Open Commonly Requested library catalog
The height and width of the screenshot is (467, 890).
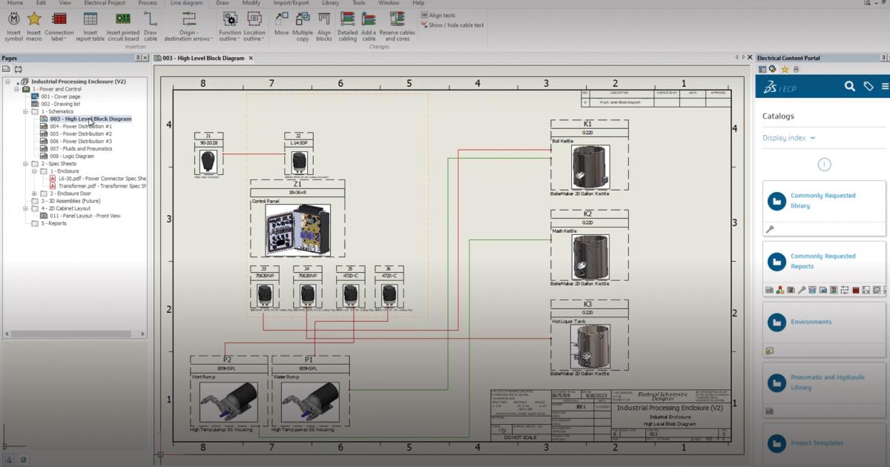pos(824,201)
